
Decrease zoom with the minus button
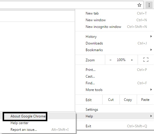110,60
